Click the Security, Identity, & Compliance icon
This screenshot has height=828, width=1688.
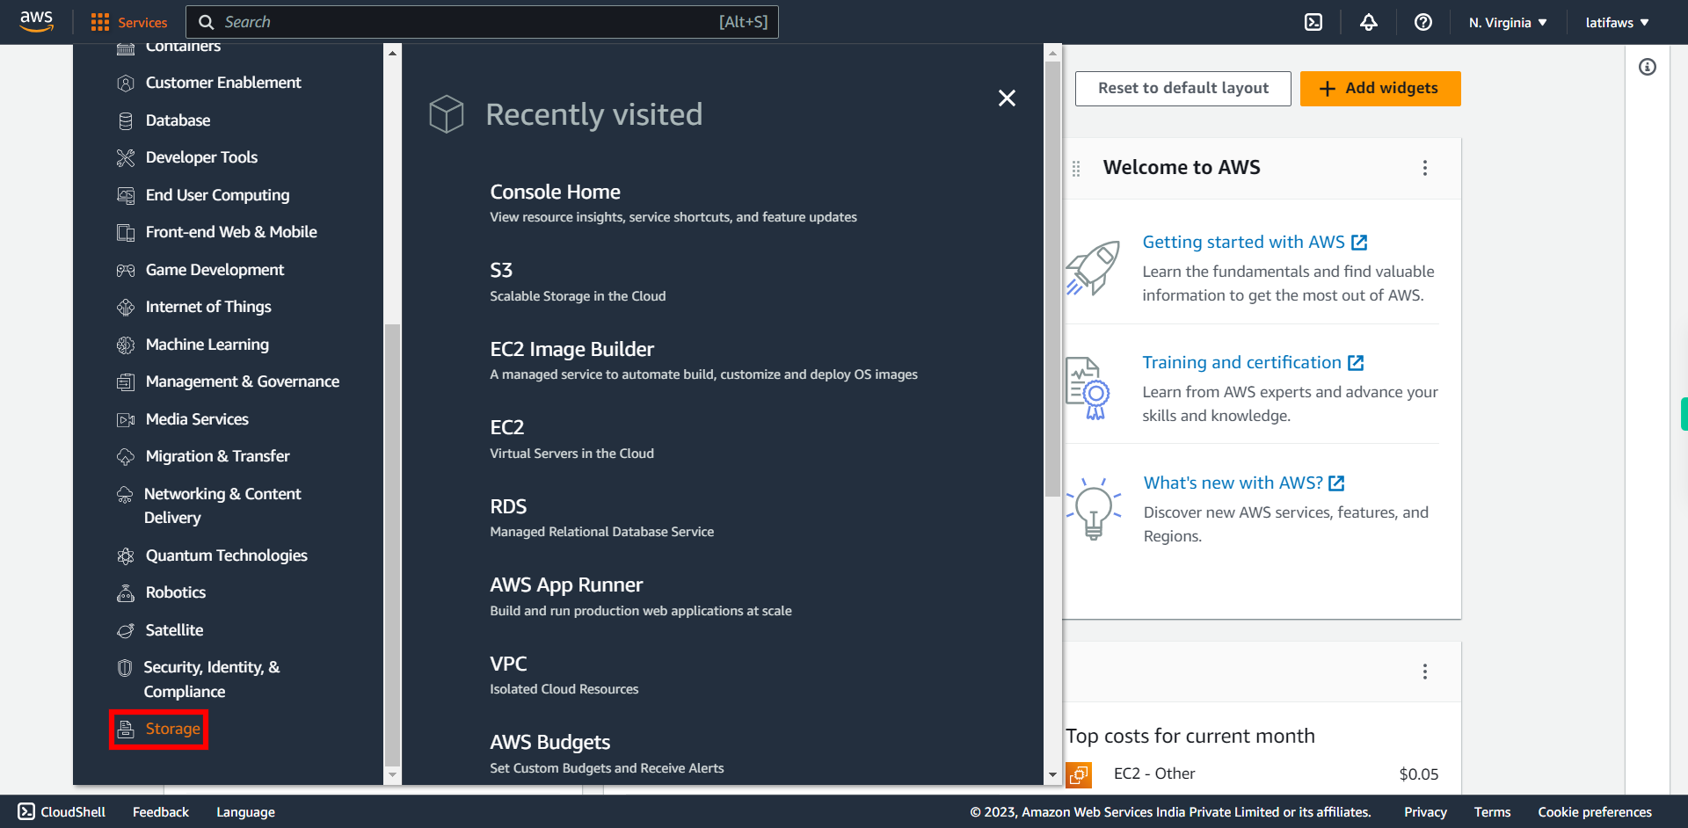coord(125,667)
